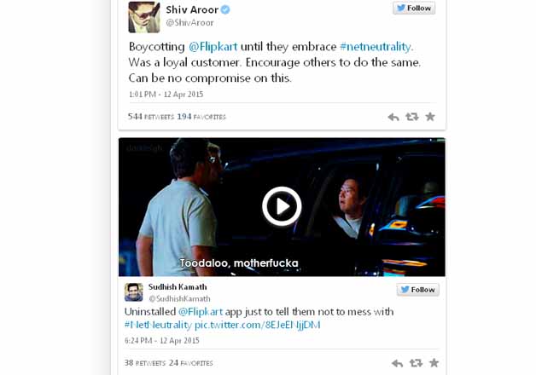Open Shiv Aroor's profile avatar

click(144, 17)
